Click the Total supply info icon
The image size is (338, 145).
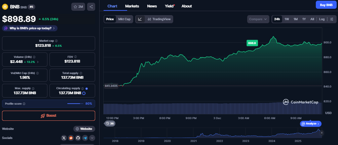(81, 73)
